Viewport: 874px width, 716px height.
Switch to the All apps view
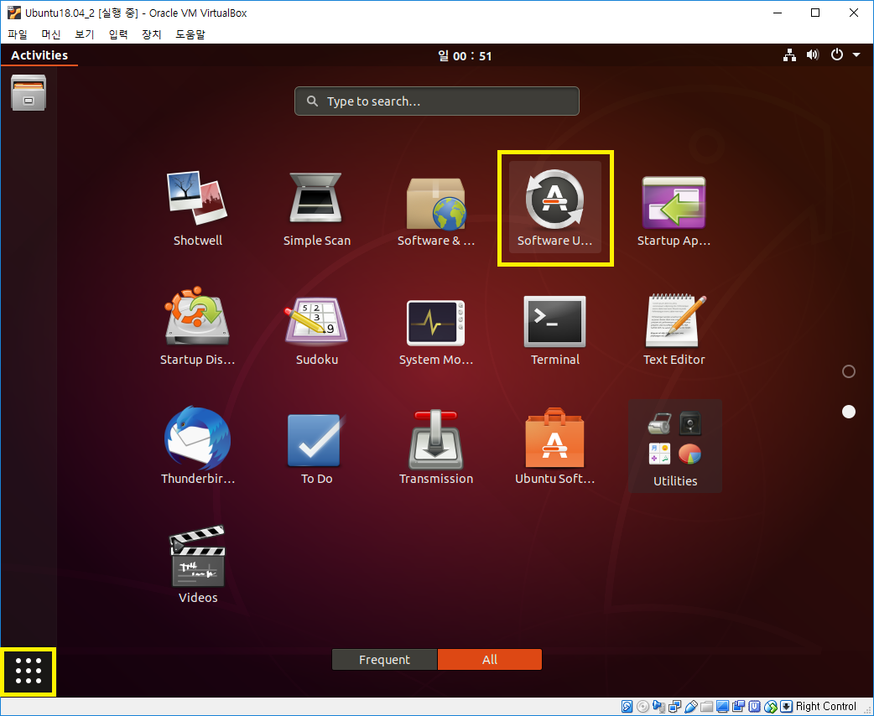pos(489,659)
